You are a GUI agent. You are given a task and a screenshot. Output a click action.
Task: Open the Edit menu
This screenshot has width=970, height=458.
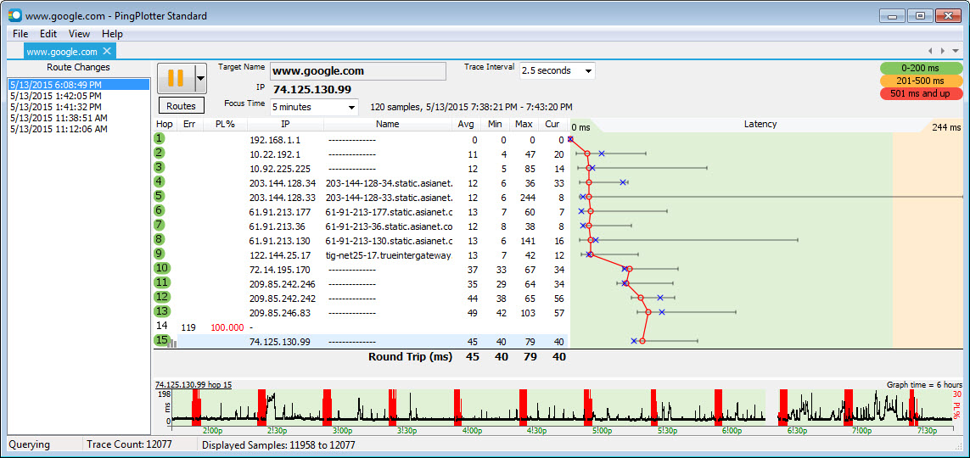(x=48, y=34)
